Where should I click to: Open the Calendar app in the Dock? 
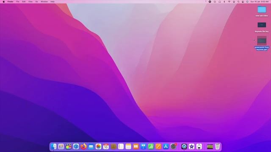pyautogui.click(x=106, y=147)
